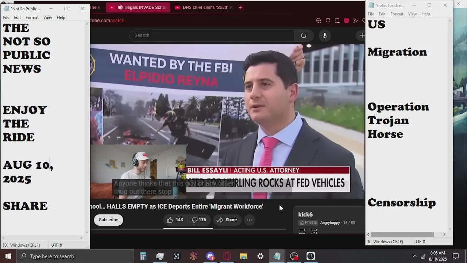Start voice search with the microphone icon
This screenshot has width=467, height=263.
click(324, 35)
